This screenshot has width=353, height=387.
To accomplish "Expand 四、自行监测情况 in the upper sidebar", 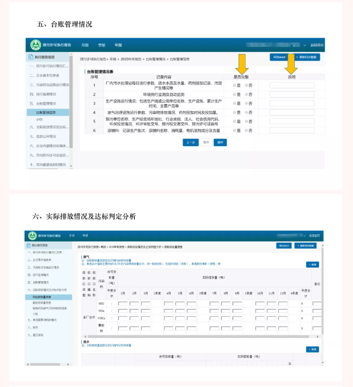I will click(x=48, y=94).
